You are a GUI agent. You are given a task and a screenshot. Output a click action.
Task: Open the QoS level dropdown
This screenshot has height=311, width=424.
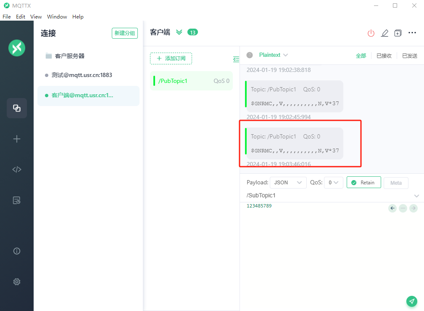point(333,183)
